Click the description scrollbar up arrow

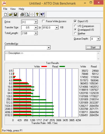pos(98,53)
